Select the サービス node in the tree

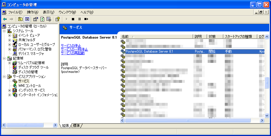24,81
